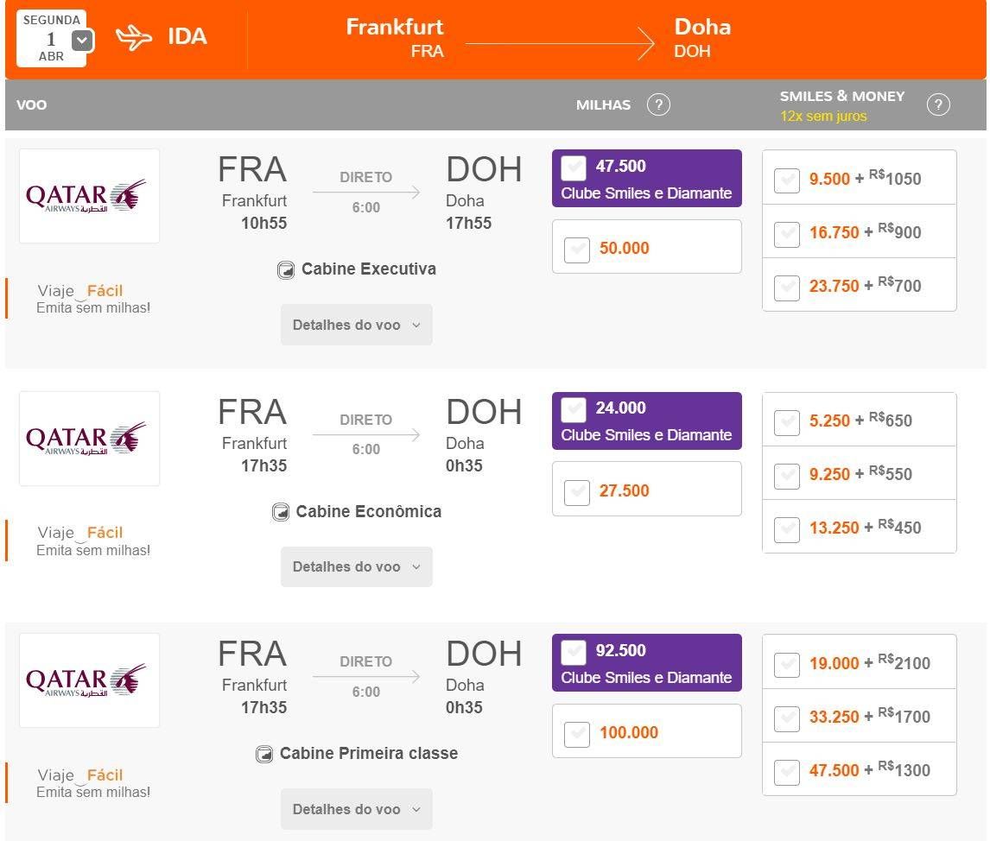
Task: Expand Detalhes do voo for Primeira classe flight
Action: 356,810
